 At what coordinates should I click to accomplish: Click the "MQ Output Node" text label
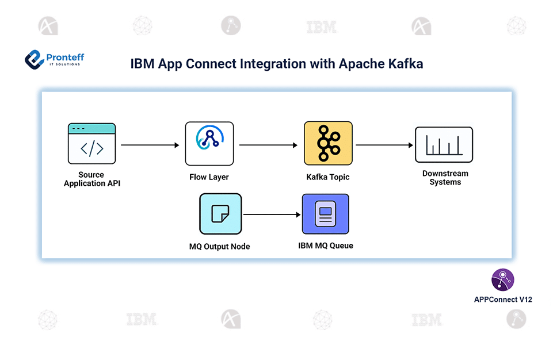click(x=220, y=247)
